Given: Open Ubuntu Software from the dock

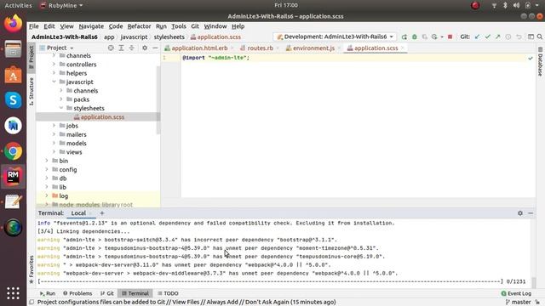Looking at the screenshot, I should coord(14,75).
